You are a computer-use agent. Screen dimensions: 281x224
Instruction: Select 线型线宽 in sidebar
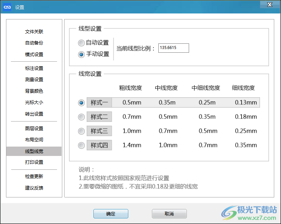[34, 151]
